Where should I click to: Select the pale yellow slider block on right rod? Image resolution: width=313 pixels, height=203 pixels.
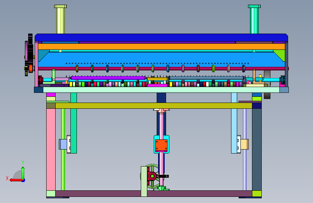tap(244, 144)
